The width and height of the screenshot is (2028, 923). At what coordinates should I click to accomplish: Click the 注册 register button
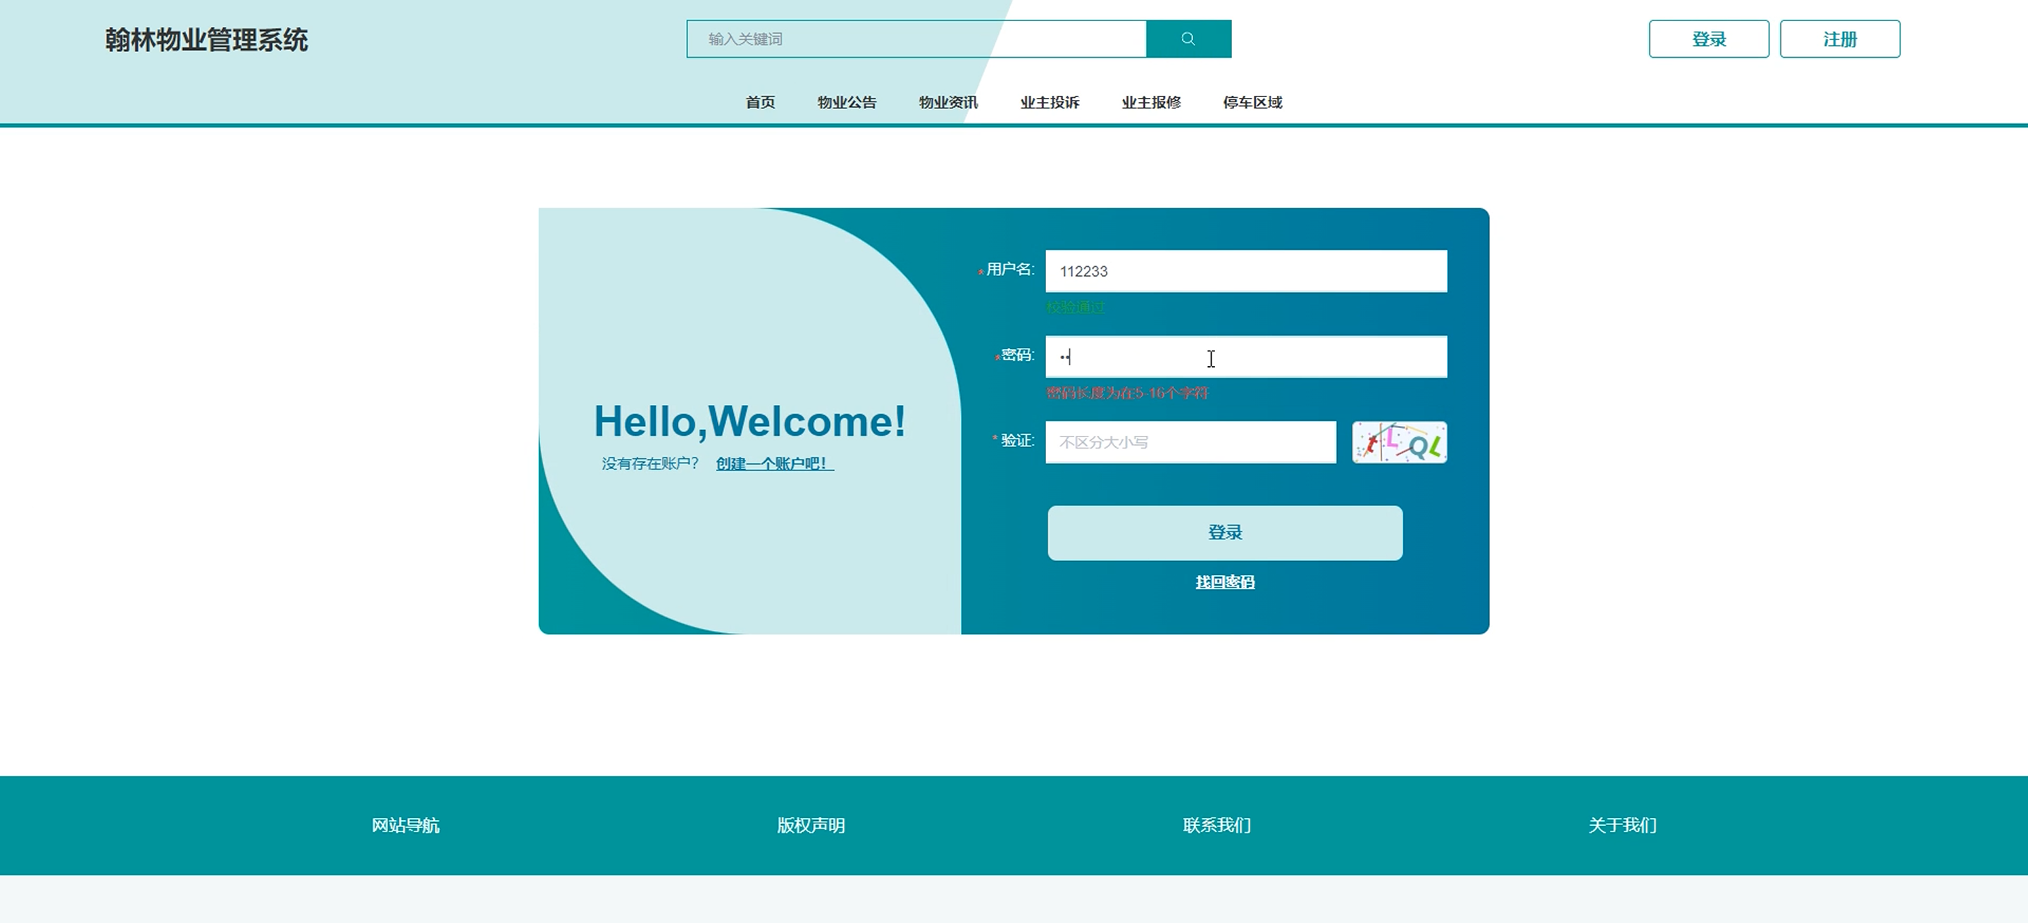click(1839, 39)
